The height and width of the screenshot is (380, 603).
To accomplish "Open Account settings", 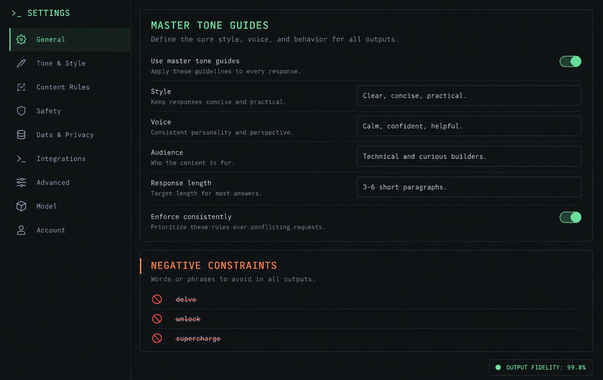I will click(x=70, y=230).
